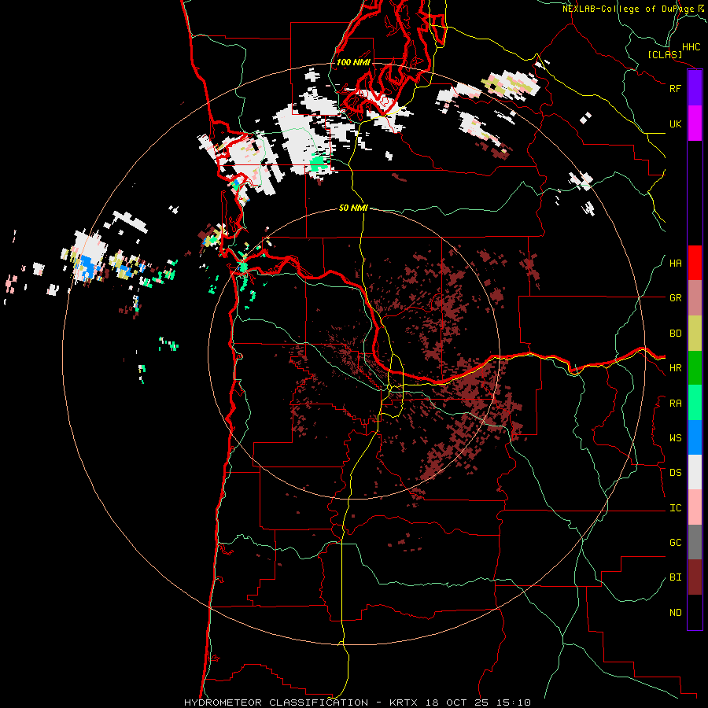Click the NEXLAB-College of DuPage credit text
708x708 pixels.
(629, 9)
